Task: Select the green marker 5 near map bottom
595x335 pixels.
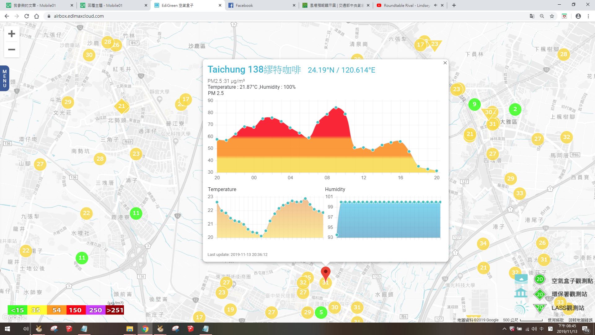Action: point(321,312)
